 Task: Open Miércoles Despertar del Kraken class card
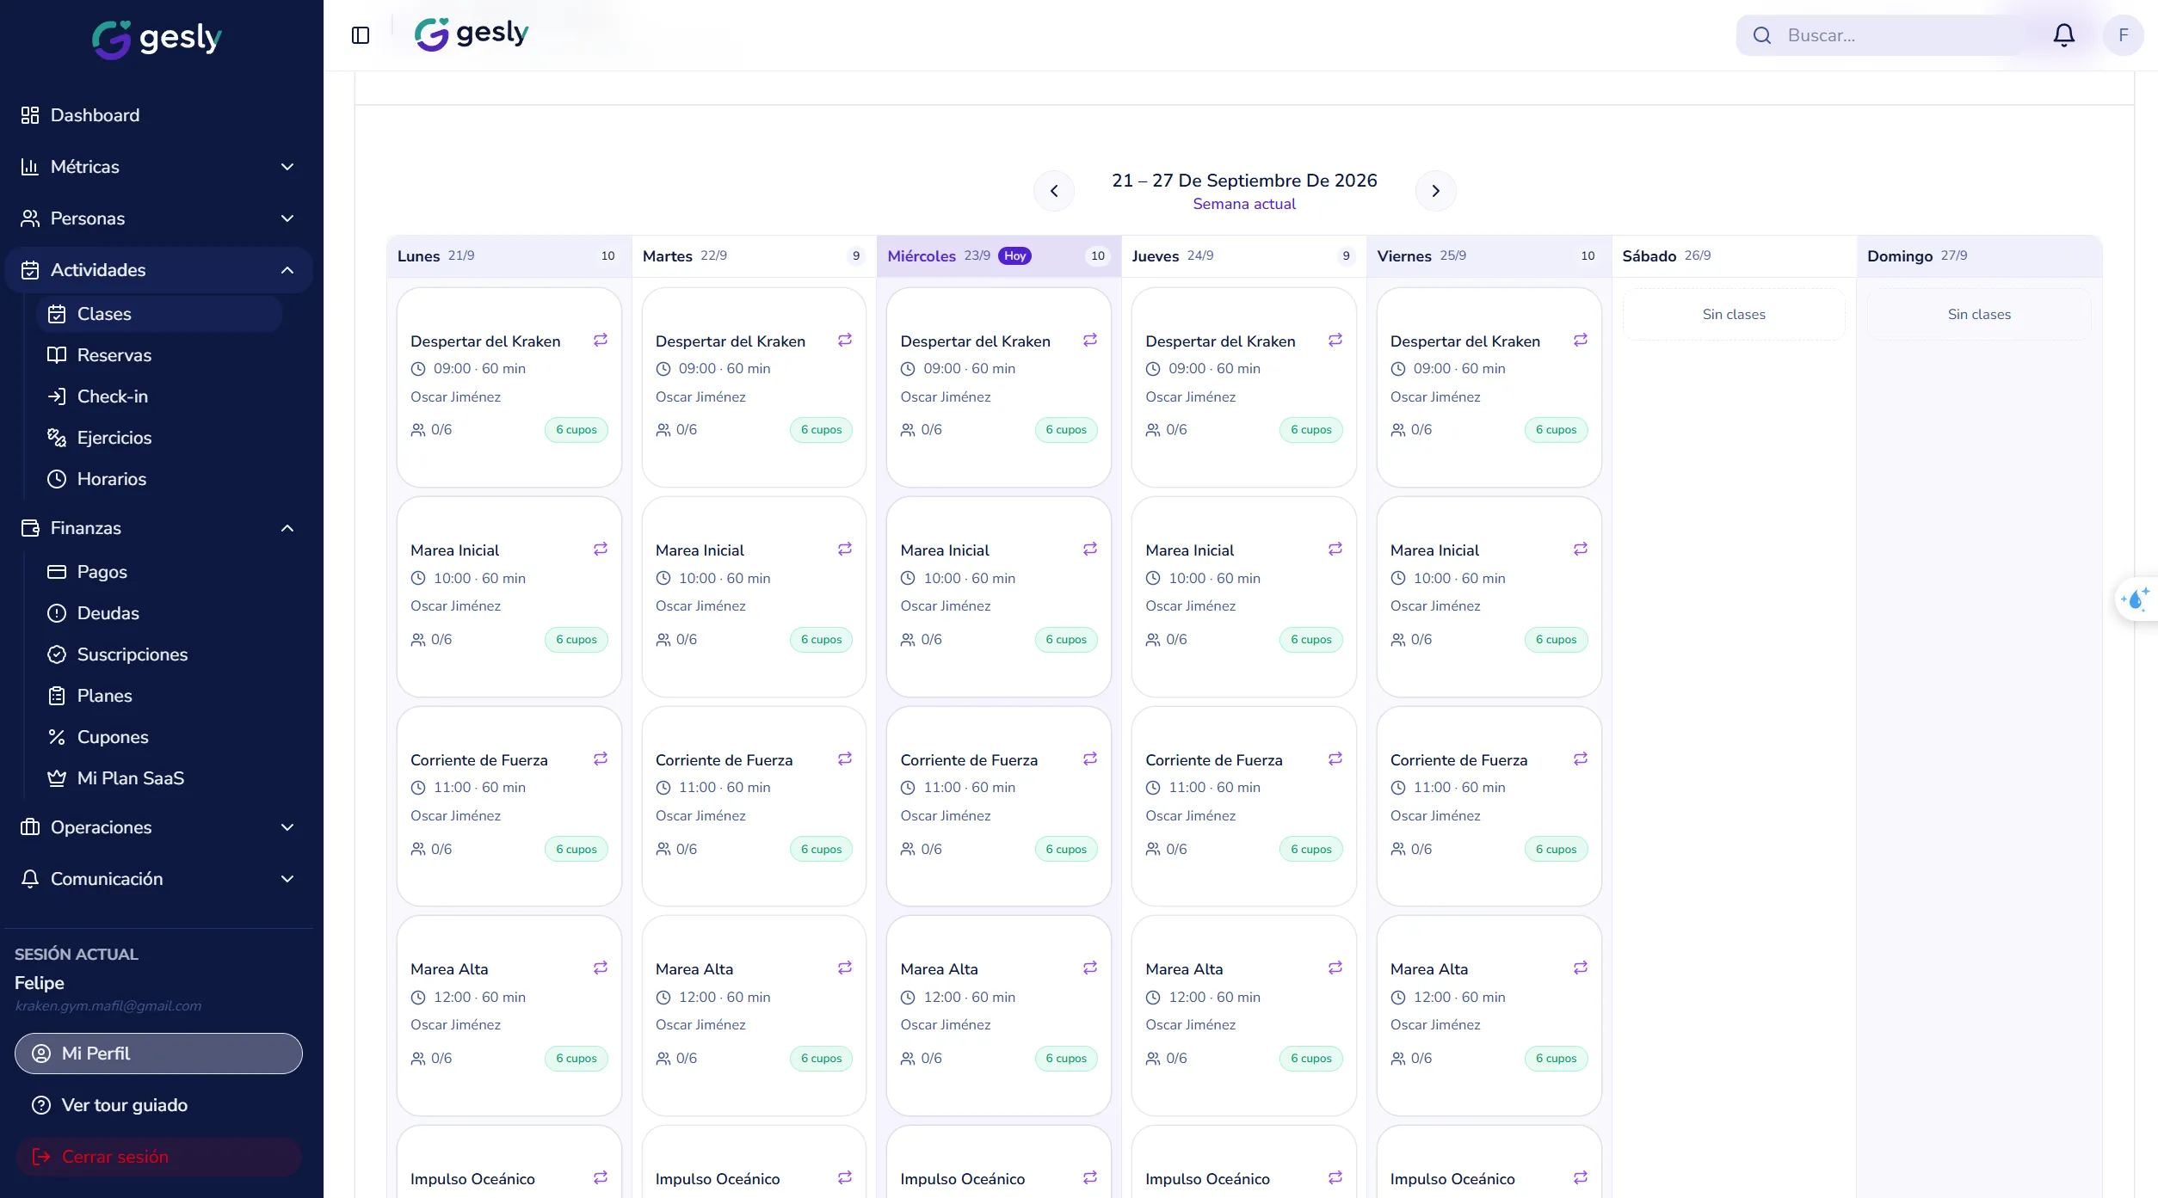(999, 387)
